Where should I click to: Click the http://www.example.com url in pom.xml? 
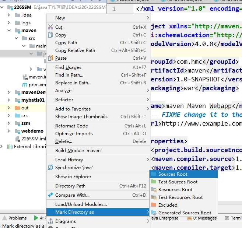(201, 123)
